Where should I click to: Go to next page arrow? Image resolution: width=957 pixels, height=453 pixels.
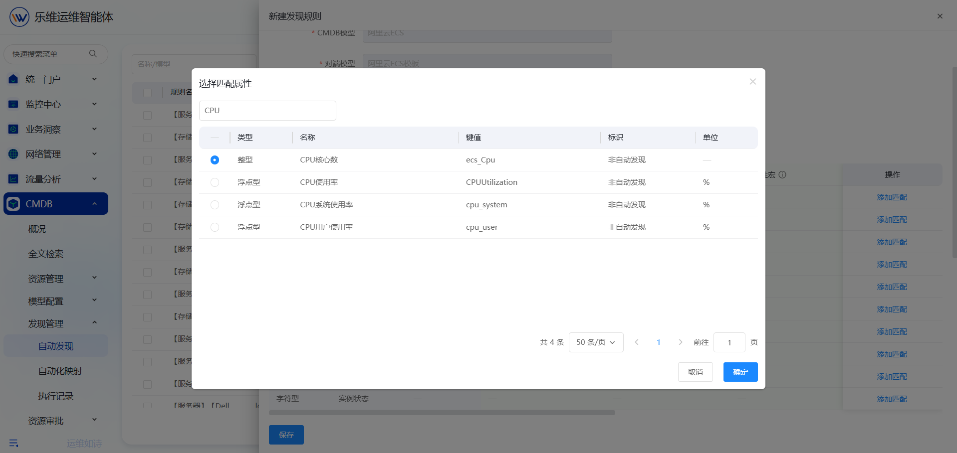coord(680,342)
